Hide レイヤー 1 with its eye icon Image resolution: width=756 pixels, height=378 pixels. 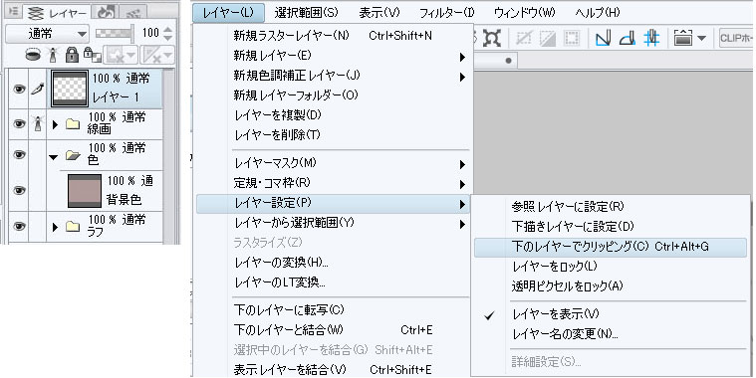19,89
